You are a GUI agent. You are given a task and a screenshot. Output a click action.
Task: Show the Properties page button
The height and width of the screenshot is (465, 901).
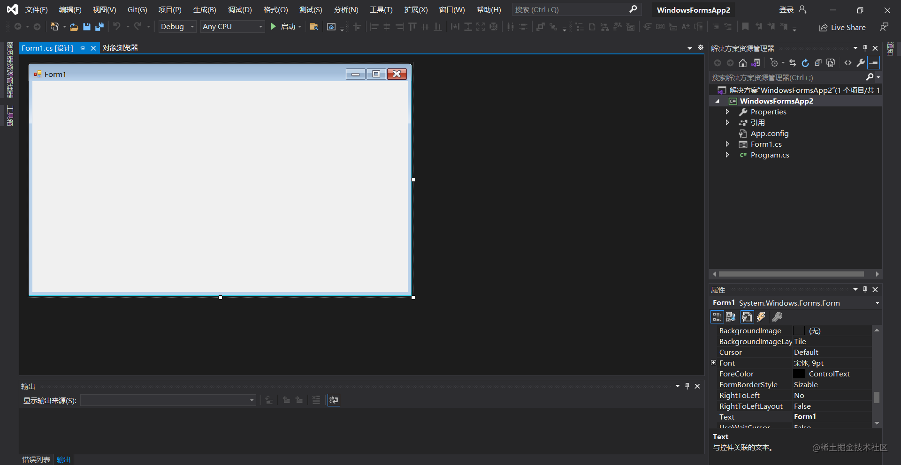747,317
